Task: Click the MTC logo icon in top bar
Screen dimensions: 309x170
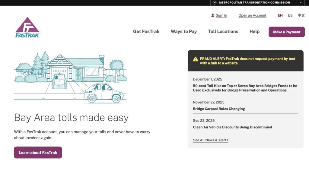Action: click(x=215, y=2)
